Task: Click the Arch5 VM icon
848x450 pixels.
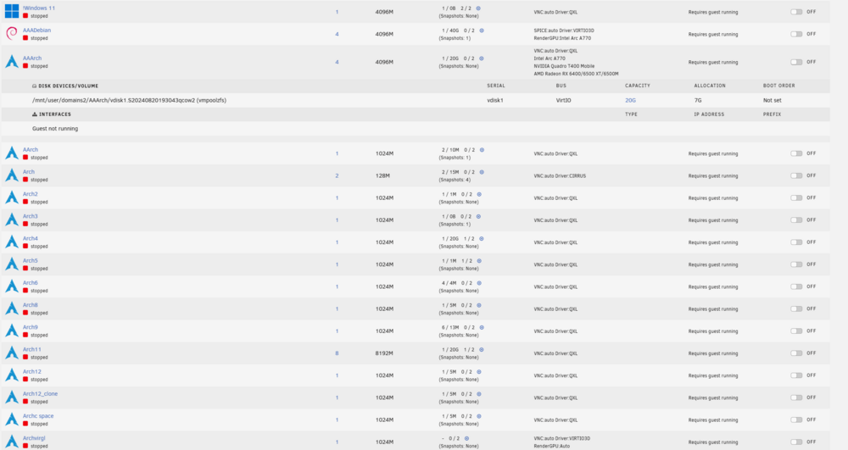Action: click(12, 264)
